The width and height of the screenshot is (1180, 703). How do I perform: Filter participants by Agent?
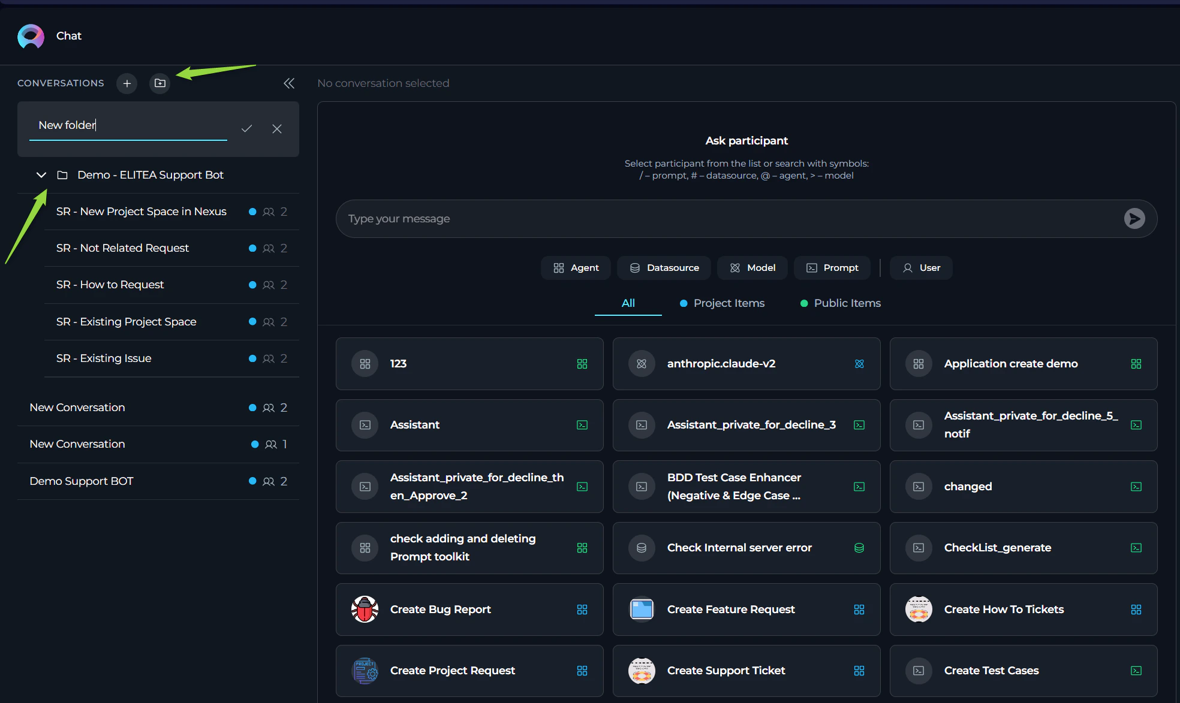tap(576, 268)
